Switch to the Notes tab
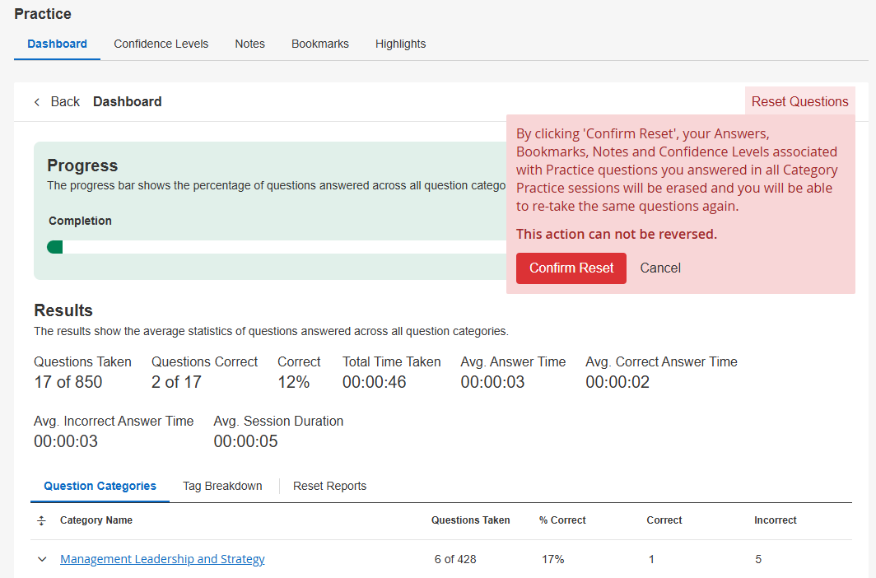This screenshot has height=578, width=876. pos(249,44)
